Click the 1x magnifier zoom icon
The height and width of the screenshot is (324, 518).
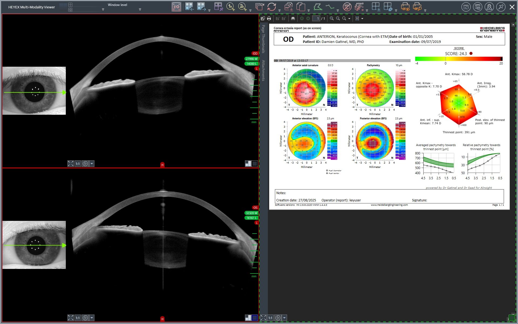(x=230, y=7)
